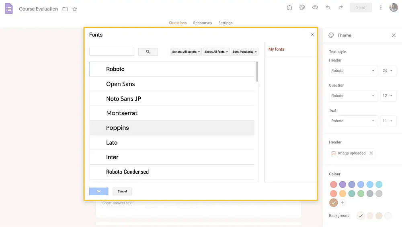Click the font search text field
The height and width of the screenshot is (227, 402).
point(112,52)
